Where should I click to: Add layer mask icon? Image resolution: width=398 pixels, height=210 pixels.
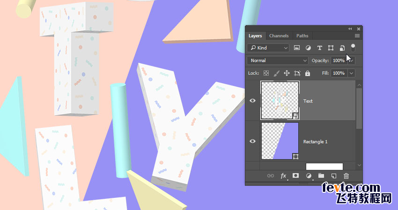point(296,175)
